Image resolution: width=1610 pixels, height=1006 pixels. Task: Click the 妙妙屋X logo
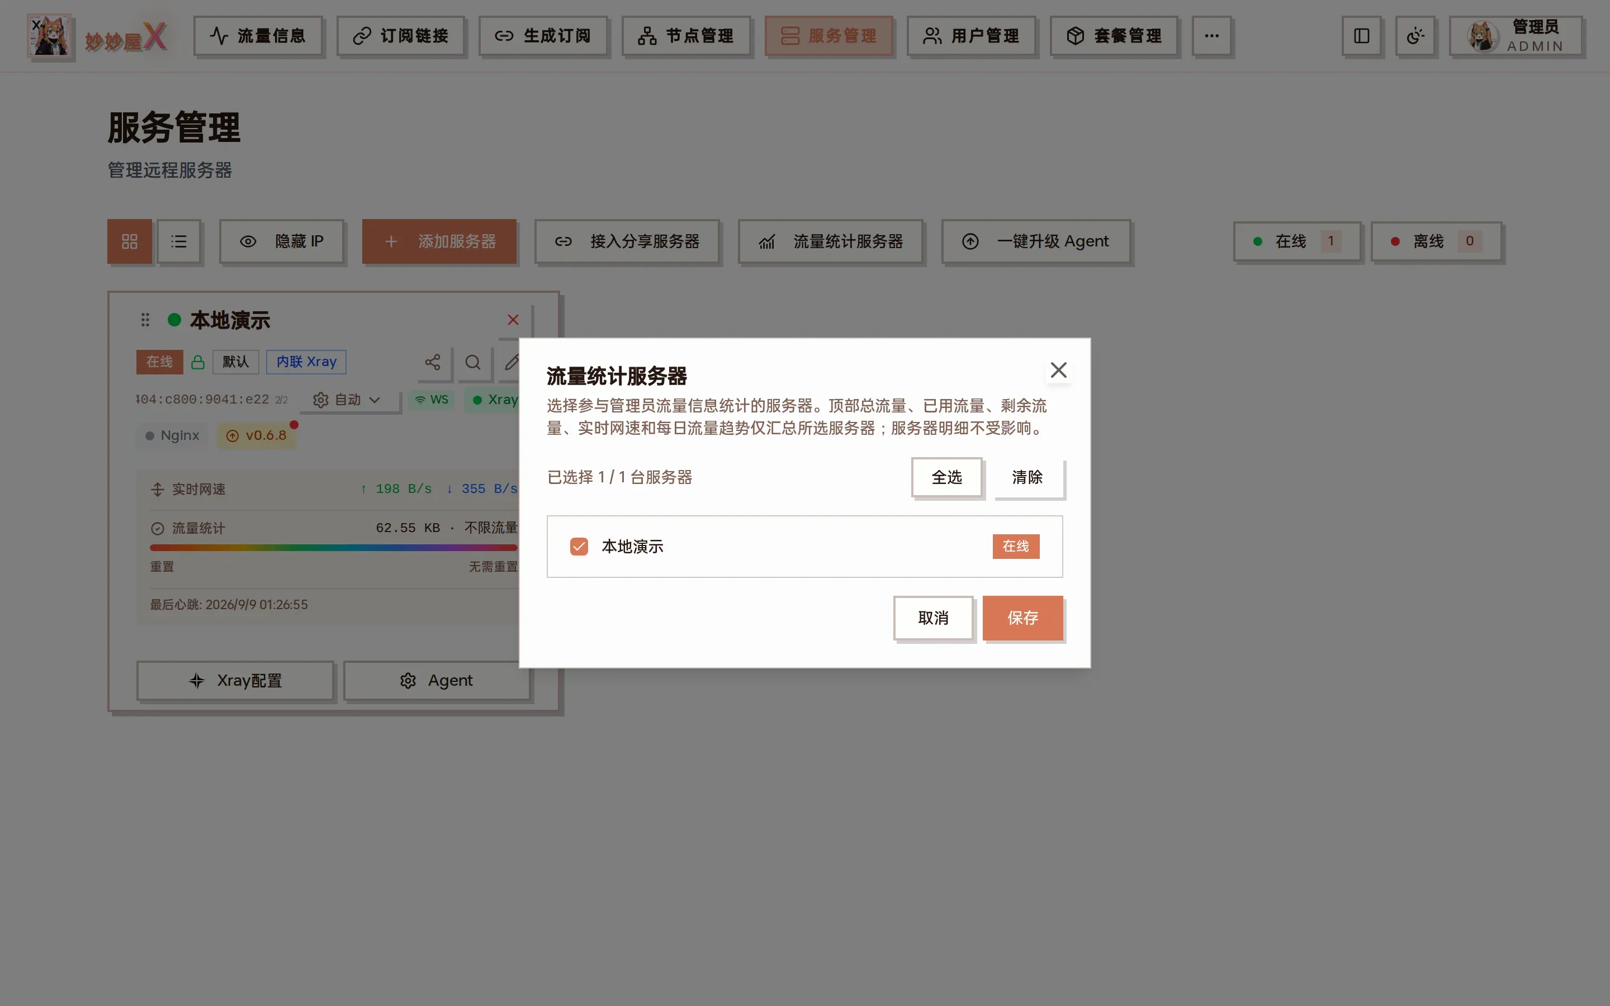coord(97,36)
